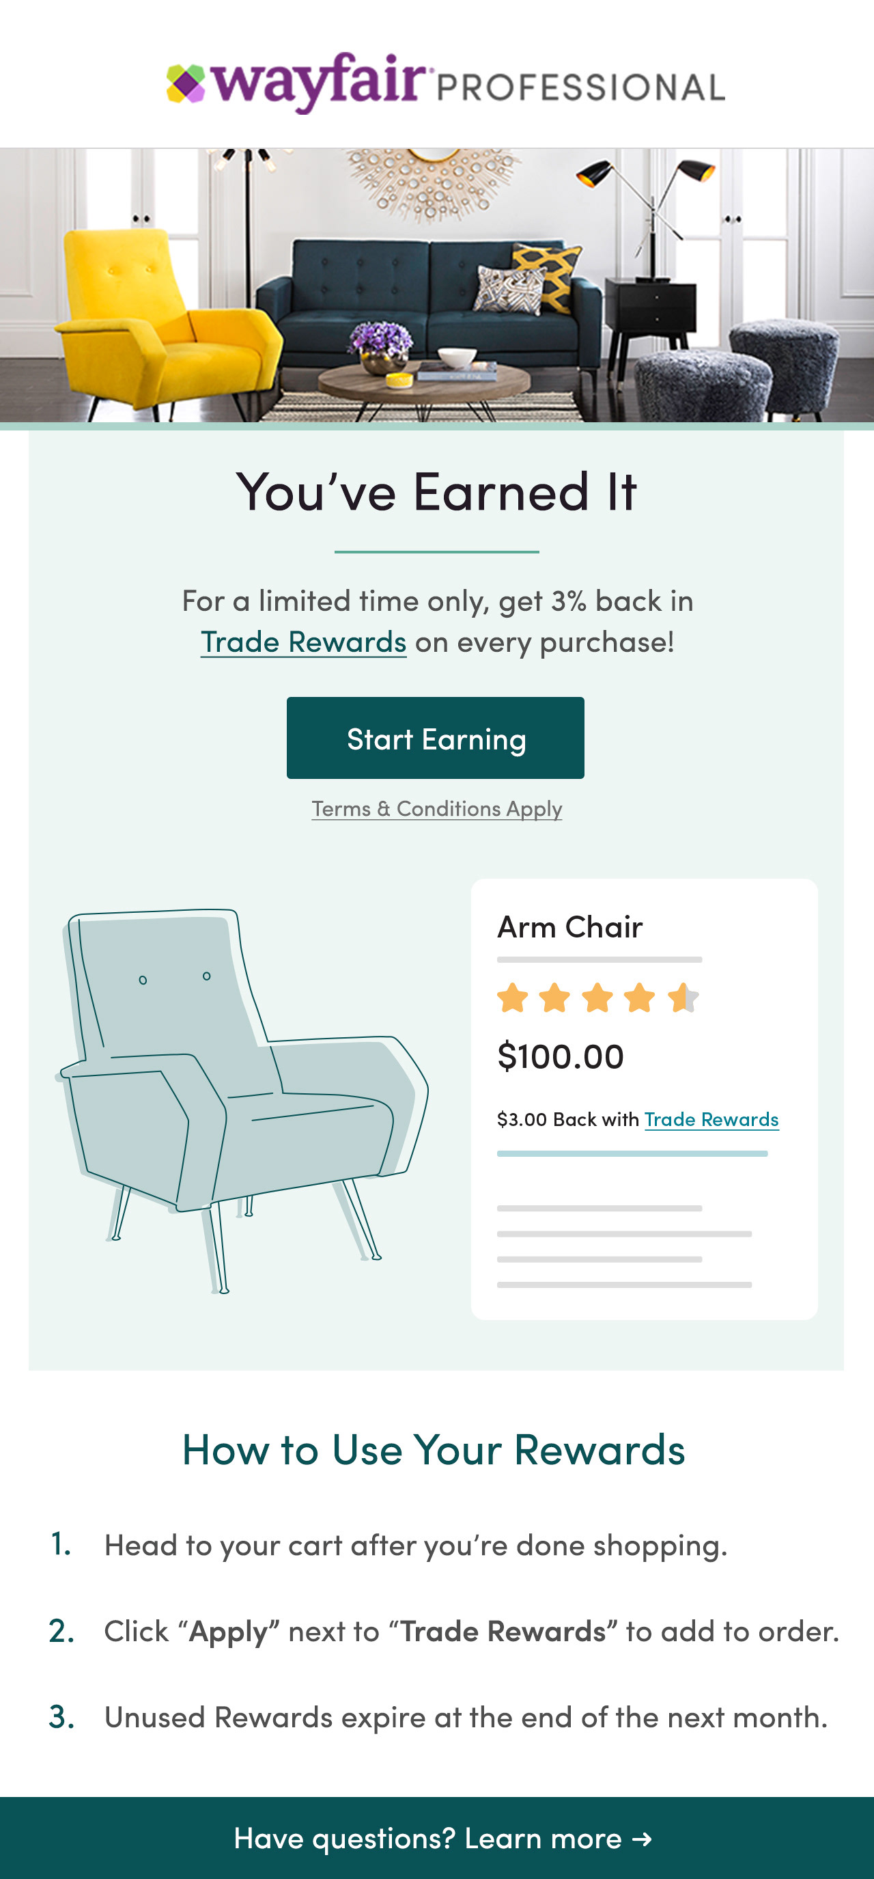Click the arrow icon after Learn more
The image size is (874, 1879).
(x=643, y=1839)
